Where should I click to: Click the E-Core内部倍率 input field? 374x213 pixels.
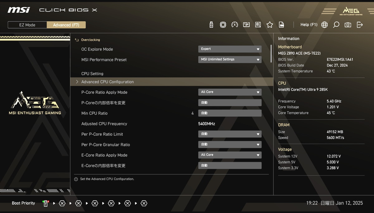coord(230,165)
